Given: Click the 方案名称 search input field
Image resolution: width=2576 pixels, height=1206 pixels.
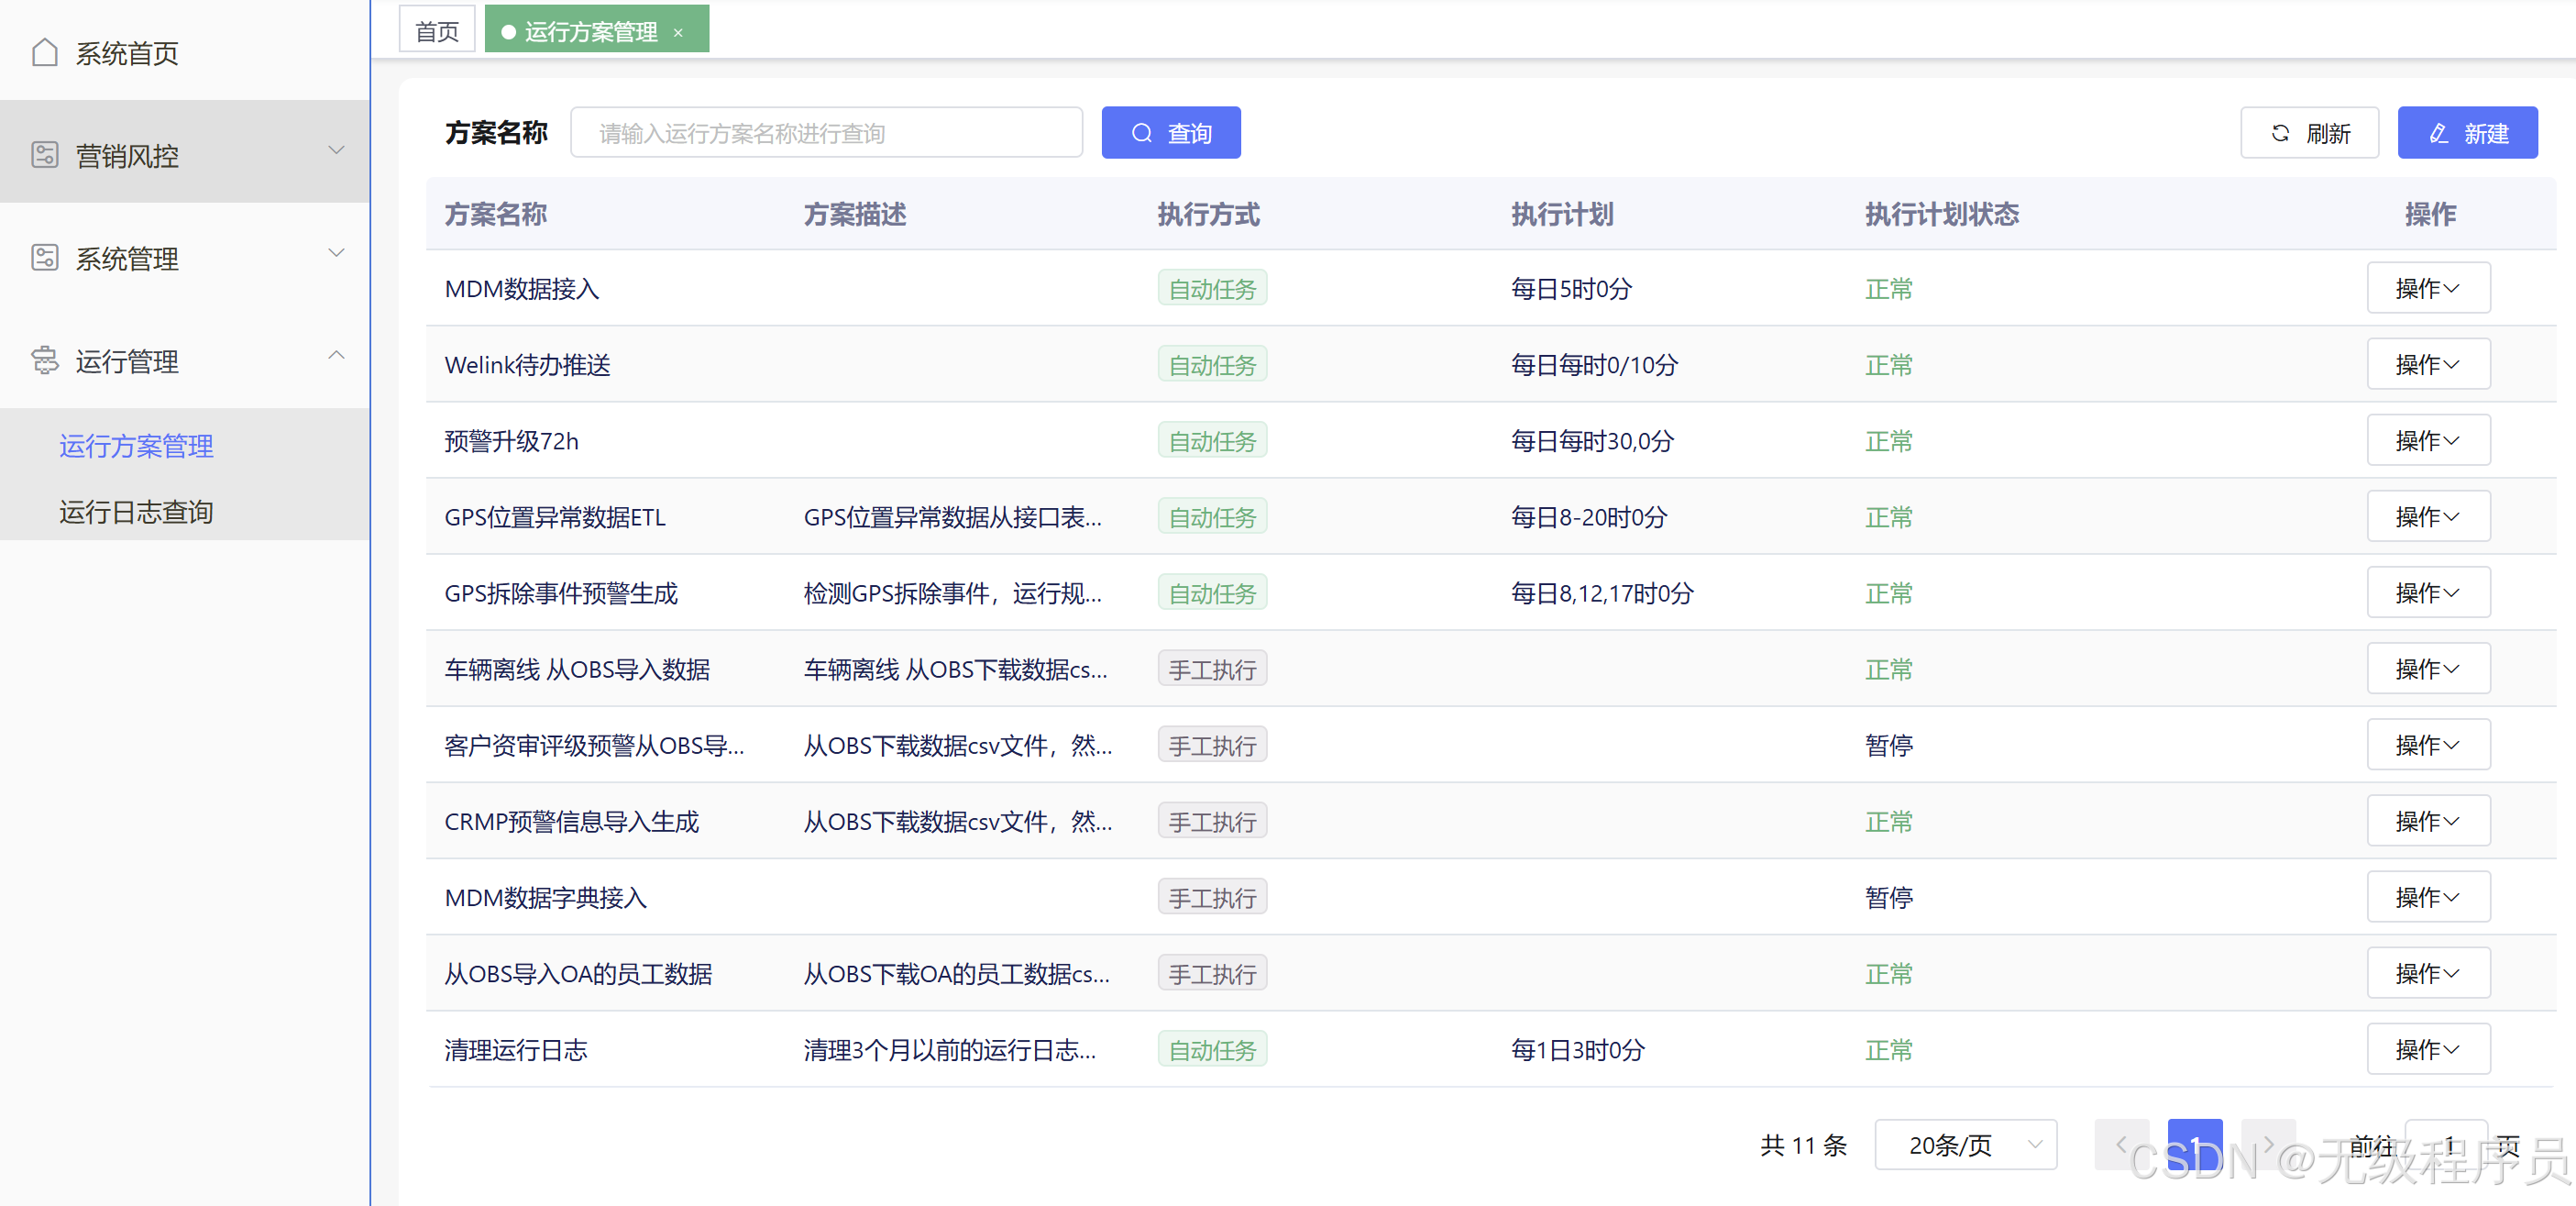Looking at the screenshot, I should click(x=825, y=133).
